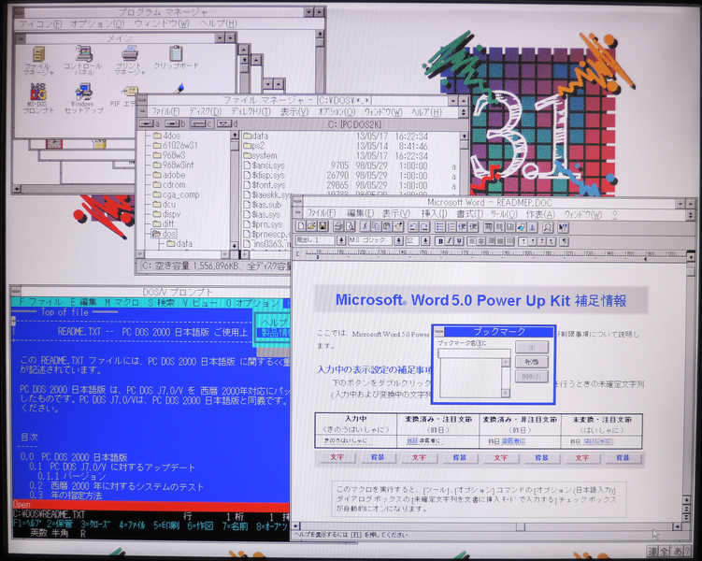Image resolution: width=702 pixels, height=561 pixels.
Task: Select drive d in File Manager
Action: point(227,123)
